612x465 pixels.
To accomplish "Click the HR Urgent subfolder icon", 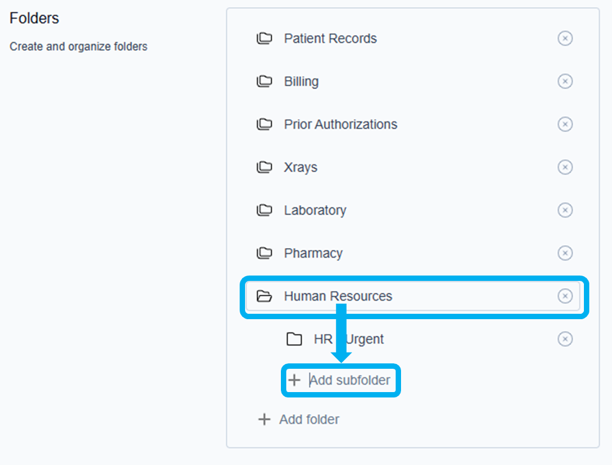I will [x=294, y=339].
